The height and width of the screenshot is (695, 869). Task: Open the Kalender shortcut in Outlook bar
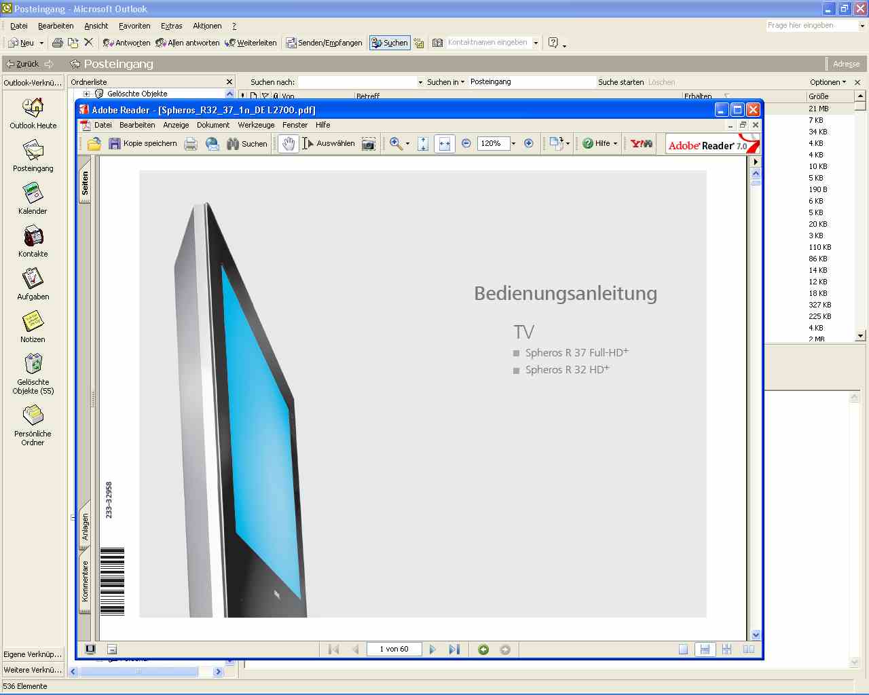33,199
